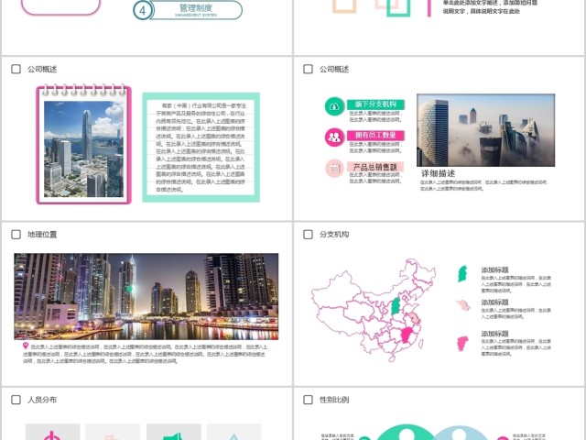
Task: Tick the square beside 人员分布
Action: point(16,400)
